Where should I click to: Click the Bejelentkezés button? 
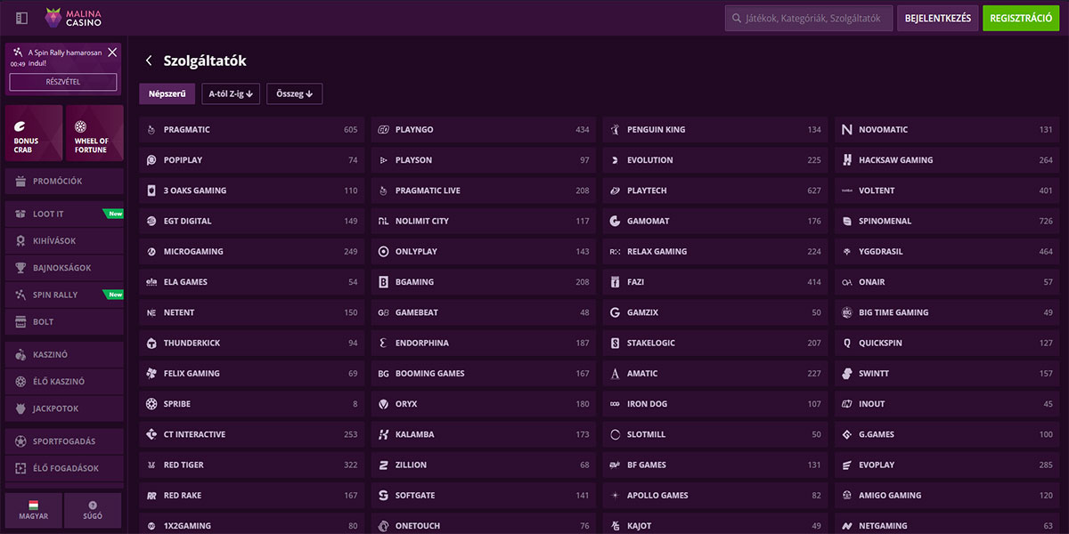tap(937, 18)
